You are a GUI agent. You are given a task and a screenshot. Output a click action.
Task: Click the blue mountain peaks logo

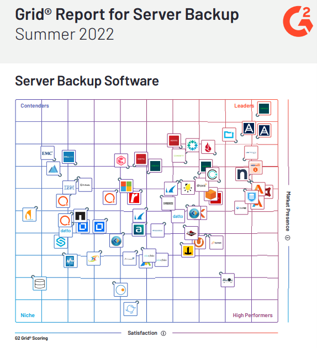[x=54, y=169]
